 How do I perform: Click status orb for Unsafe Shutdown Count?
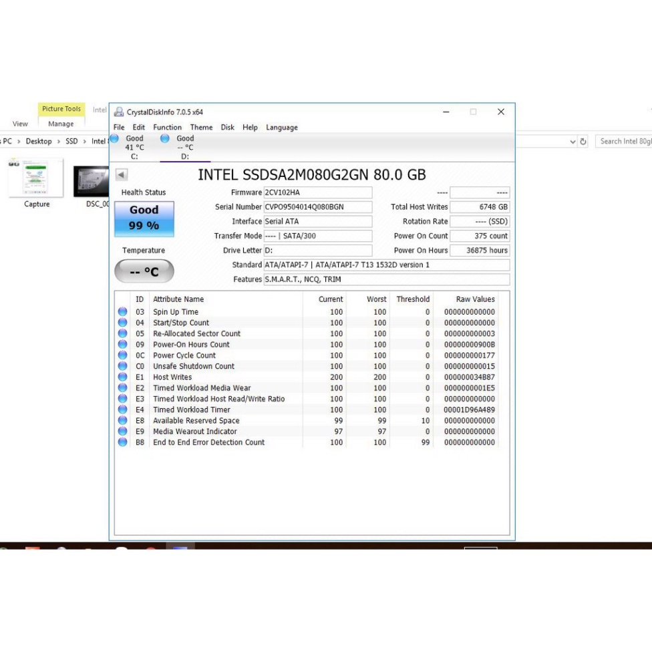[x=122, y=365]
